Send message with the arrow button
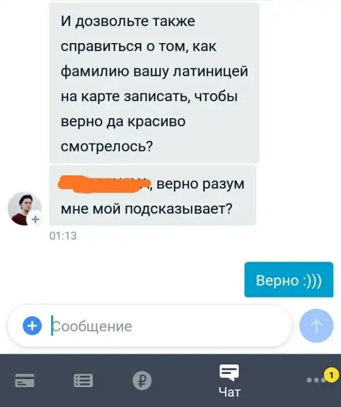The width and height of the screenshot is (341, 407). (x=317, y=326)
